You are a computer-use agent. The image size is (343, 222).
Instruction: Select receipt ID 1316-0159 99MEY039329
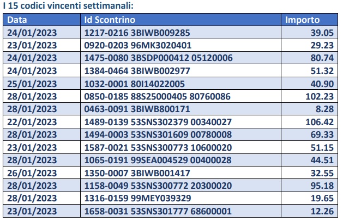tap(137, 199)
